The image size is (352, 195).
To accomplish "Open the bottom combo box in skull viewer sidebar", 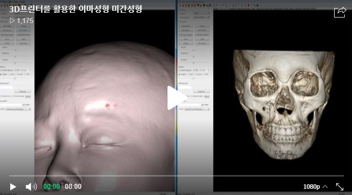I will point(197,109).
